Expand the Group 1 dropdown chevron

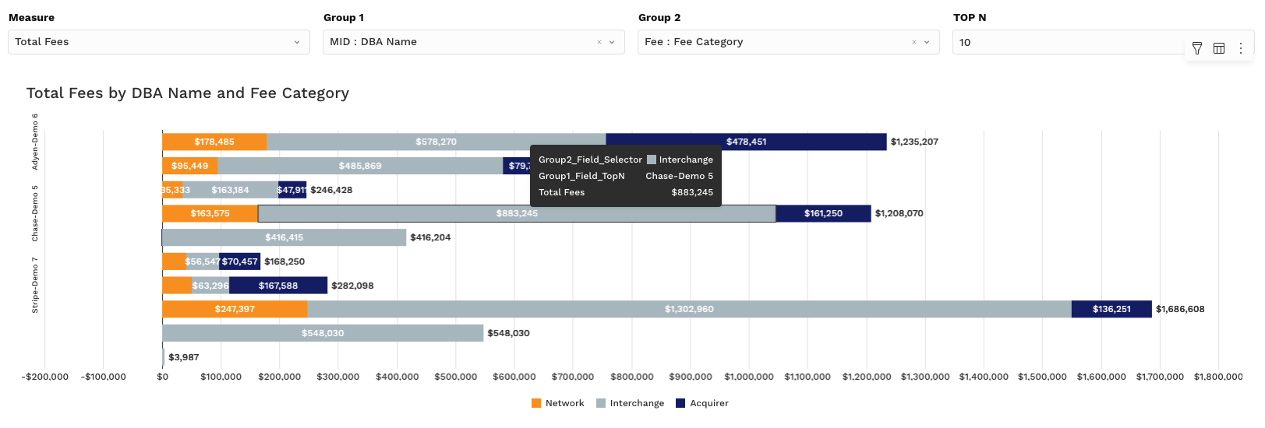612,42
